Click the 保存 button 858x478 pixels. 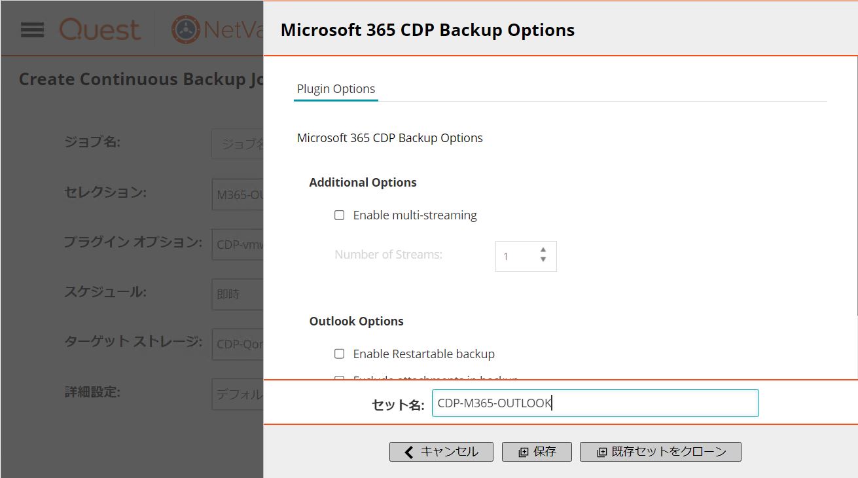(537, 452)
